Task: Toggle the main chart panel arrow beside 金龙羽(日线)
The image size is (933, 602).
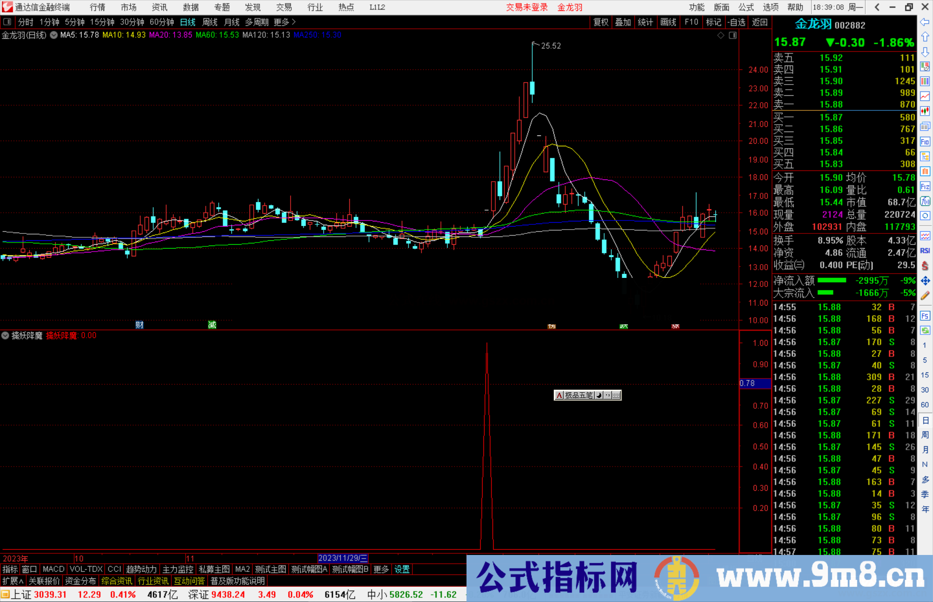Action: click(x=54, y=35)
